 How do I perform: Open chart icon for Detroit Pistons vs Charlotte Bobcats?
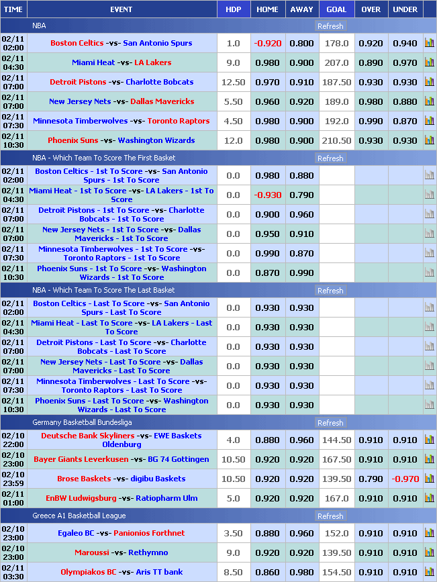point(429,82)
